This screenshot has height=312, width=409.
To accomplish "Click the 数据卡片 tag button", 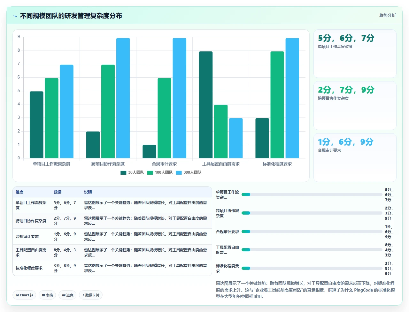I will pyautogui.click(x=91, y=295).
